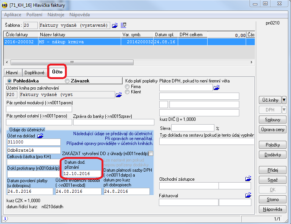Click the Nápověda button on right panel
The width and height of the screenshot is (291, 224).
pos(273,209)
